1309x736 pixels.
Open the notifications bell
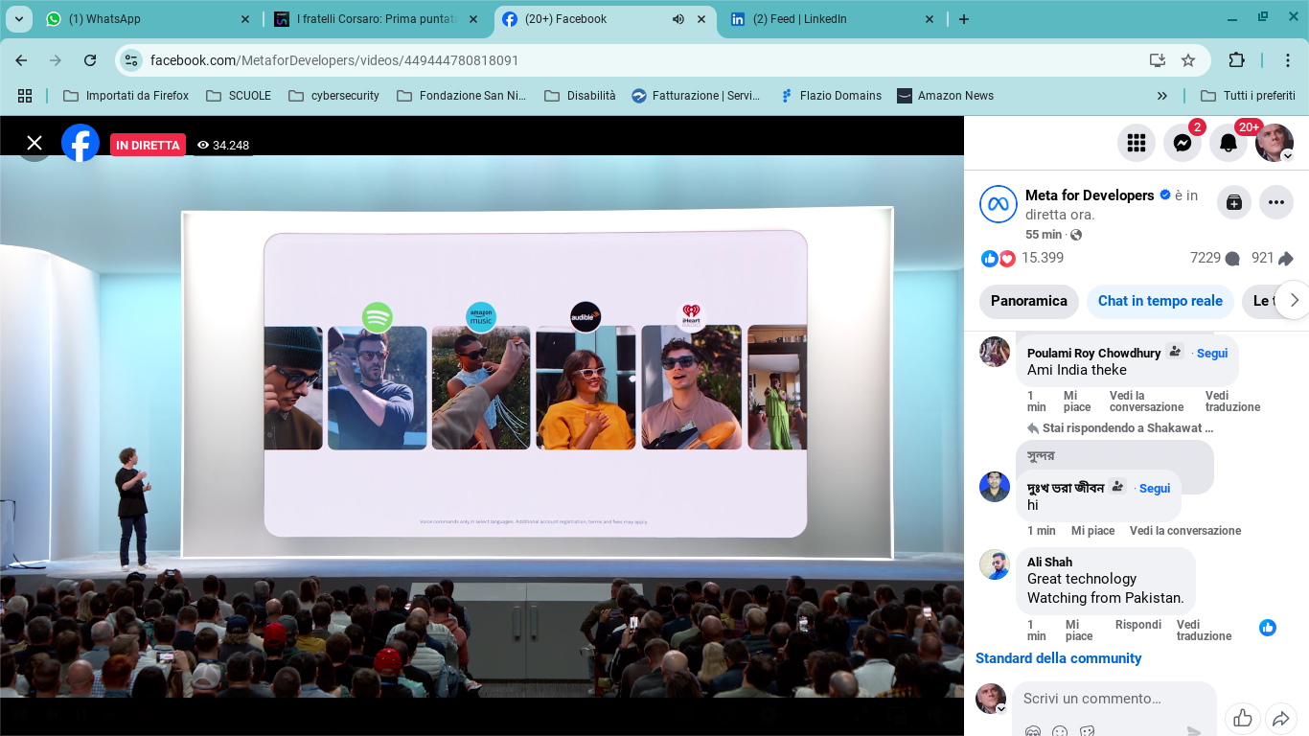point(1229,143)
